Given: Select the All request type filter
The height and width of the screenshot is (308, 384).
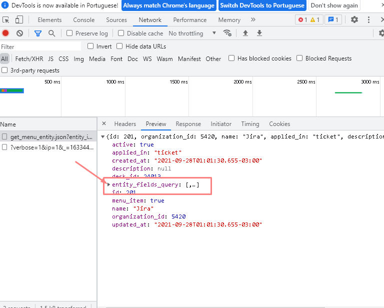Looking at the screenshot, I should pos(4,59).
